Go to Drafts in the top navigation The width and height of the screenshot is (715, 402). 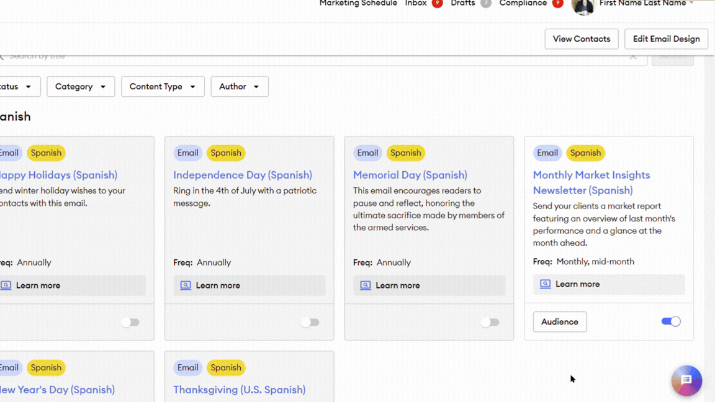(463, 4)
